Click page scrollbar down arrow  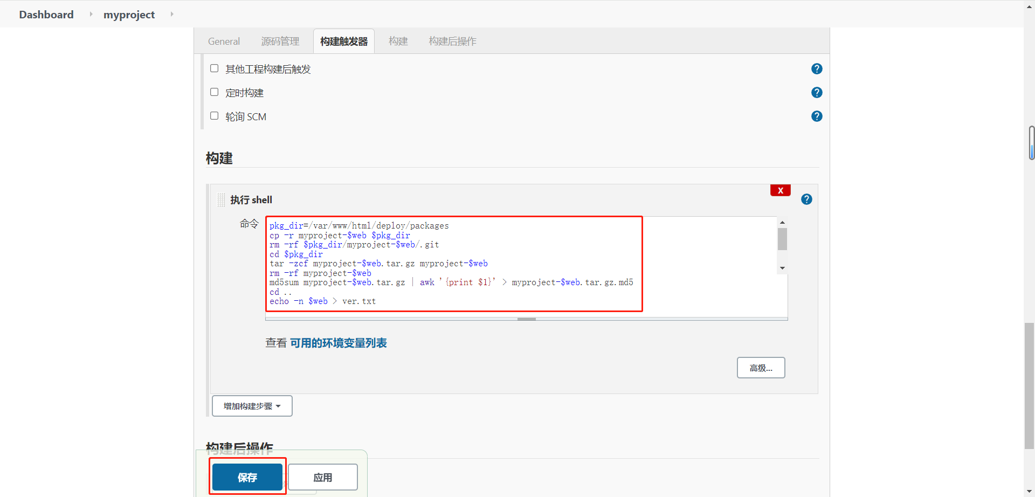(1030, 492)
